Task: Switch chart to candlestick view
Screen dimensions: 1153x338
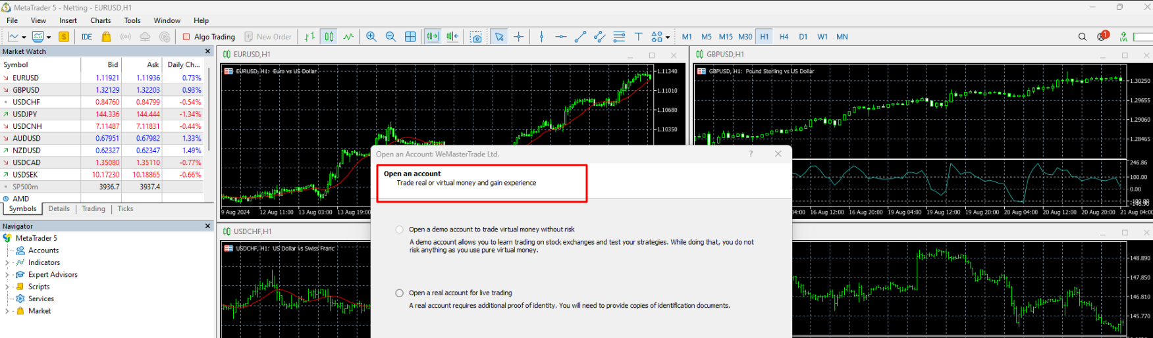Action: tap(329, 37)
